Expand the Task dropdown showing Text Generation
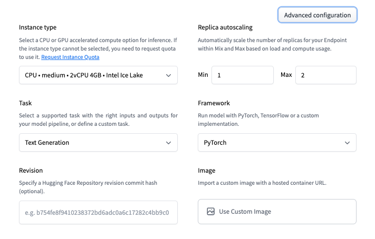The height and width of the screenshot is (239, 375). (x=98, y=142)
